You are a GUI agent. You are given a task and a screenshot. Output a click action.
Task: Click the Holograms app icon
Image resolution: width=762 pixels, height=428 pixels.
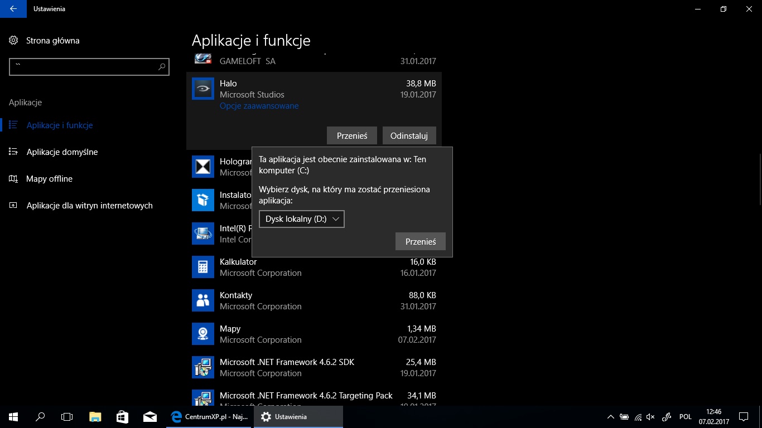pos(203,167)
